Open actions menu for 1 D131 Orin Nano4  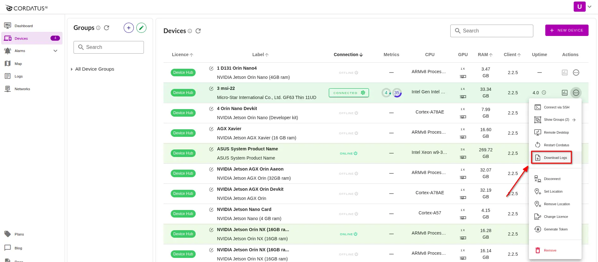coord(576,73)
